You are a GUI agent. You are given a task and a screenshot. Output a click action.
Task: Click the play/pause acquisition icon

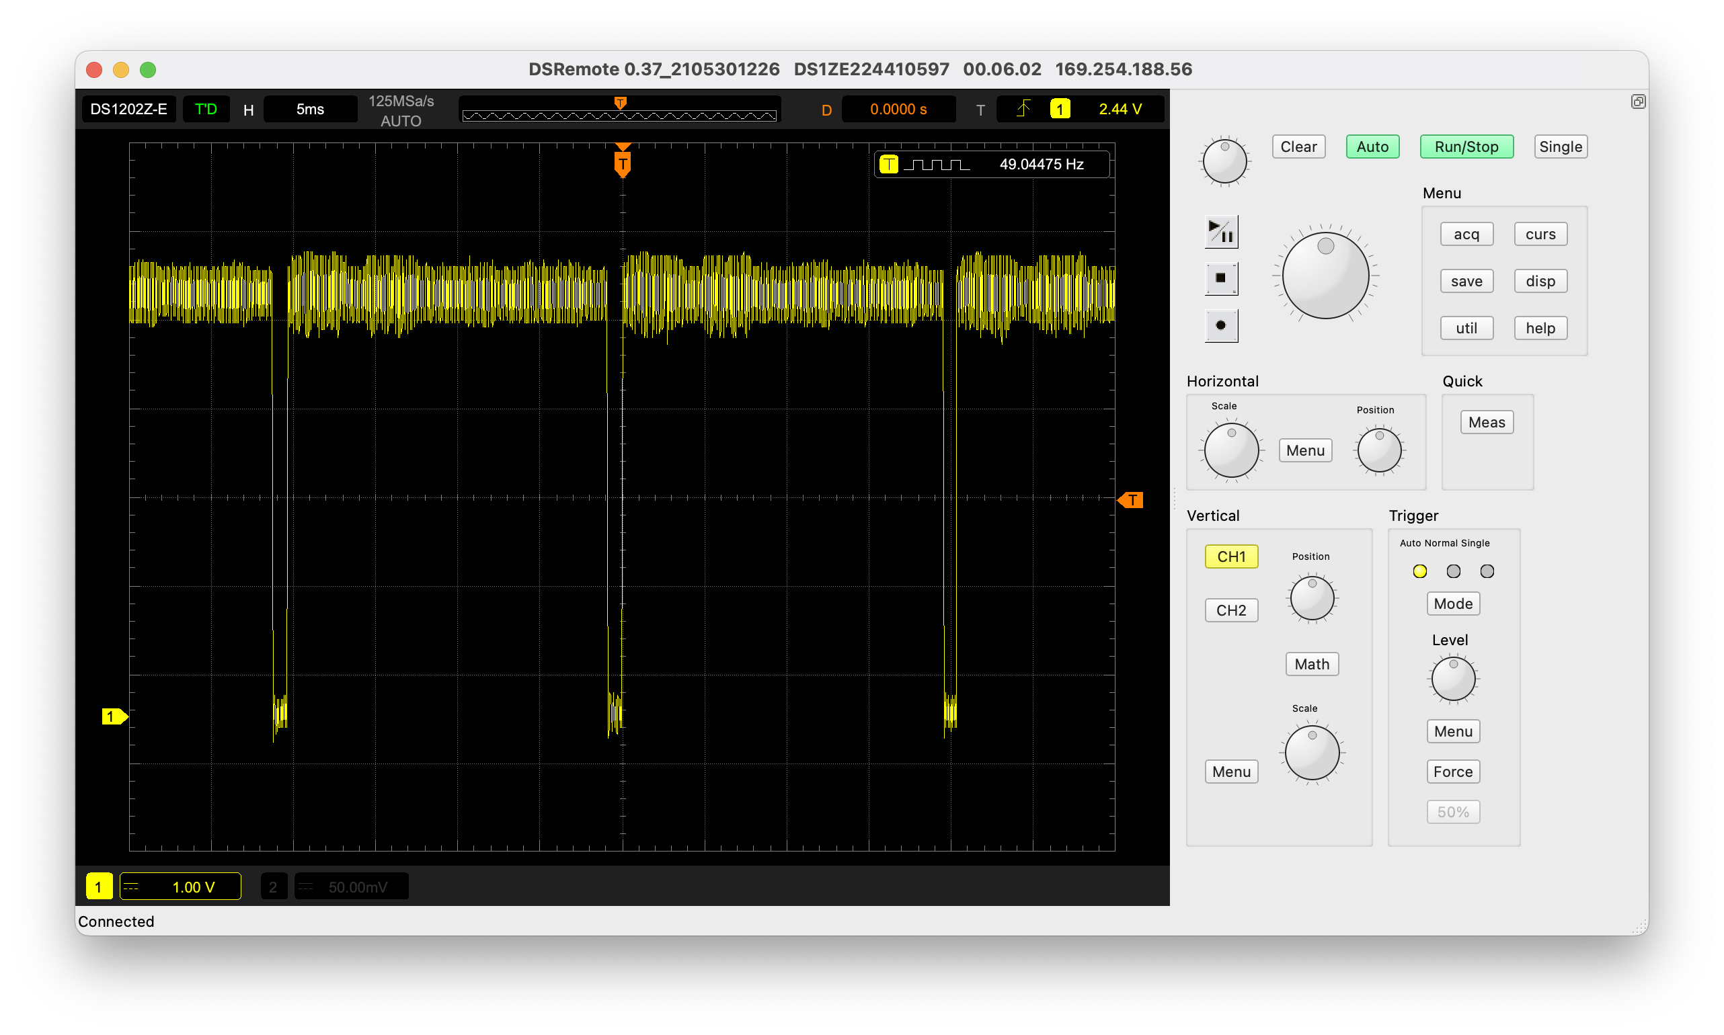(1223, 232)
